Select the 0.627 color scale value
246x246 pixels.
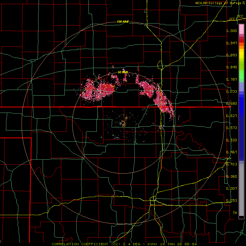click(x=232, y=116)
